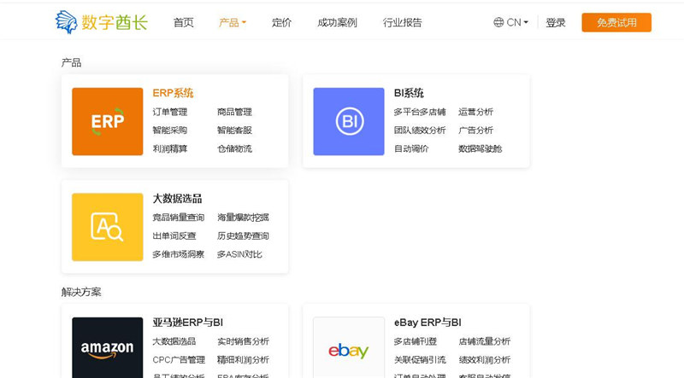The height and width of the screenshot is (378, 684).
Task: Open the ERP系统 heading link
Action: click(x=173, y=93)
